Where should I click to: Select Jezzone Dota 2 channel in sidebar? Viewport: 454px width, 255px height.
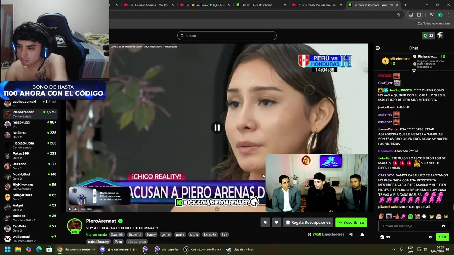pos(30,166)
